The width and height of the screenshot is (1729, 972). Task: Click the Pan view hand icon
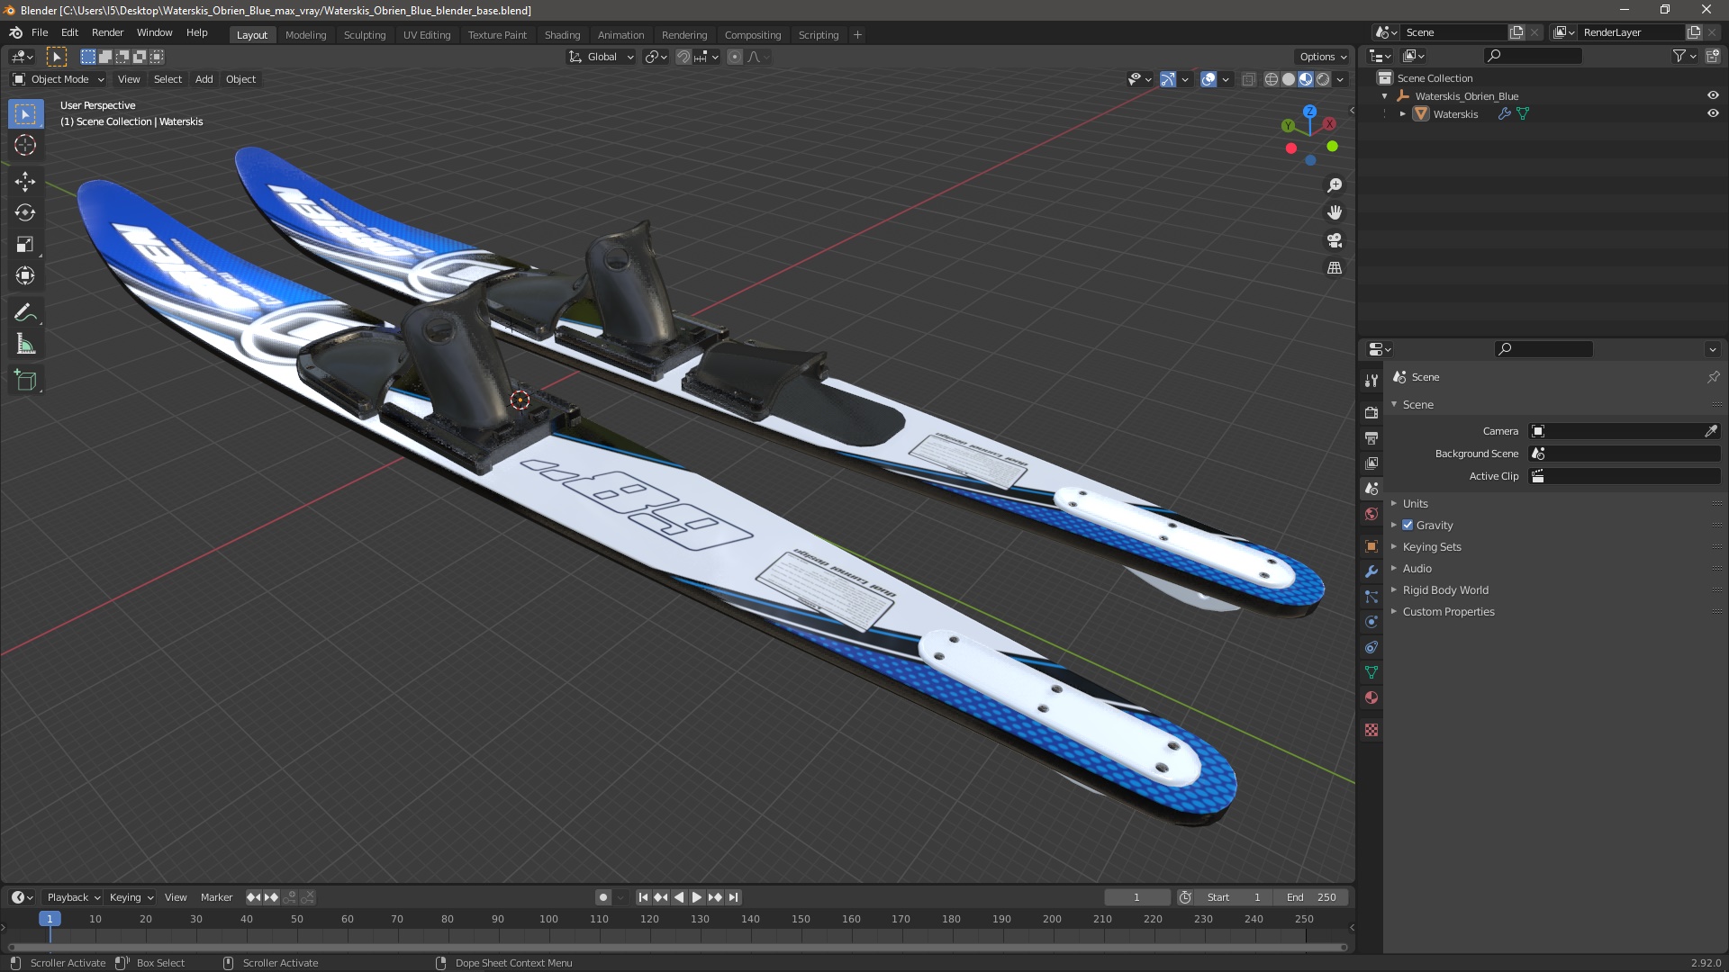point(1335,212)
